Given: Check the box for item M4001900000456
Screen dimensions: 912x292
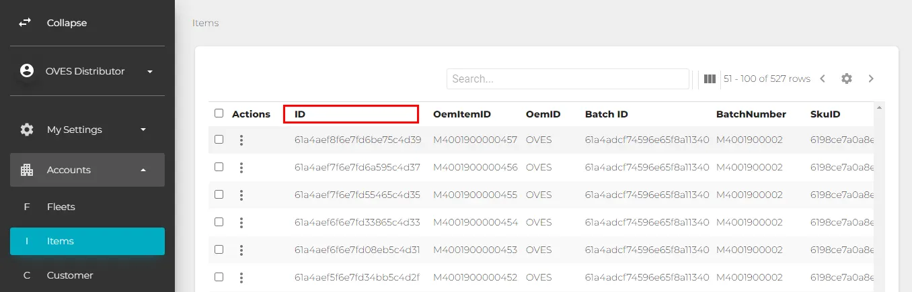Looking at the screenshot, I should [219, 167].
